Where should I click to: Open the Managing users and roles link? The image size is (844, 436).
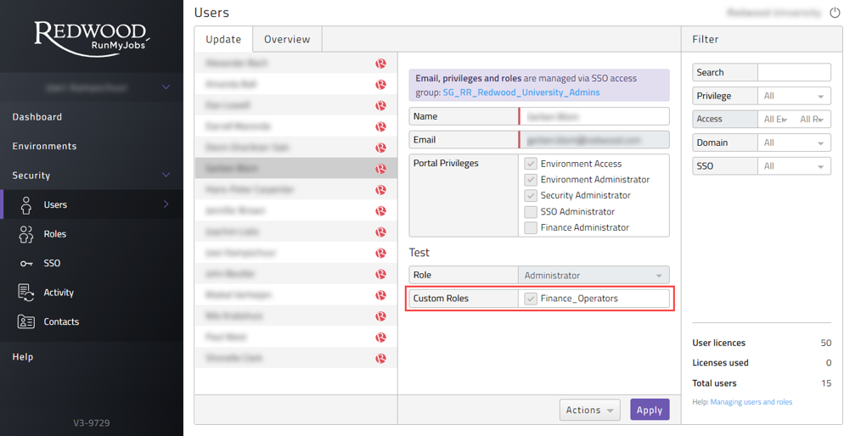point(751,401)
